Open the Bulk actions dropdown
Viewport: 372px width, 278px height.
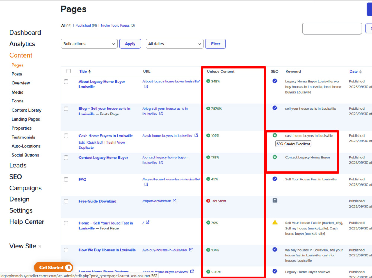[89, 43]
